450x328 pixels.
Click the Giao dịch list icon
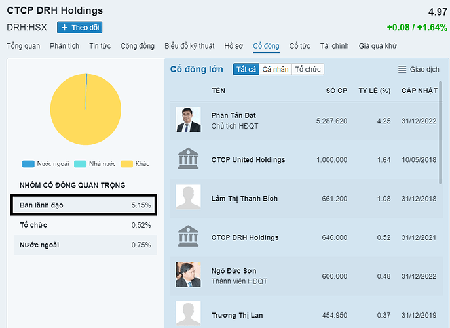pos(402,70)
